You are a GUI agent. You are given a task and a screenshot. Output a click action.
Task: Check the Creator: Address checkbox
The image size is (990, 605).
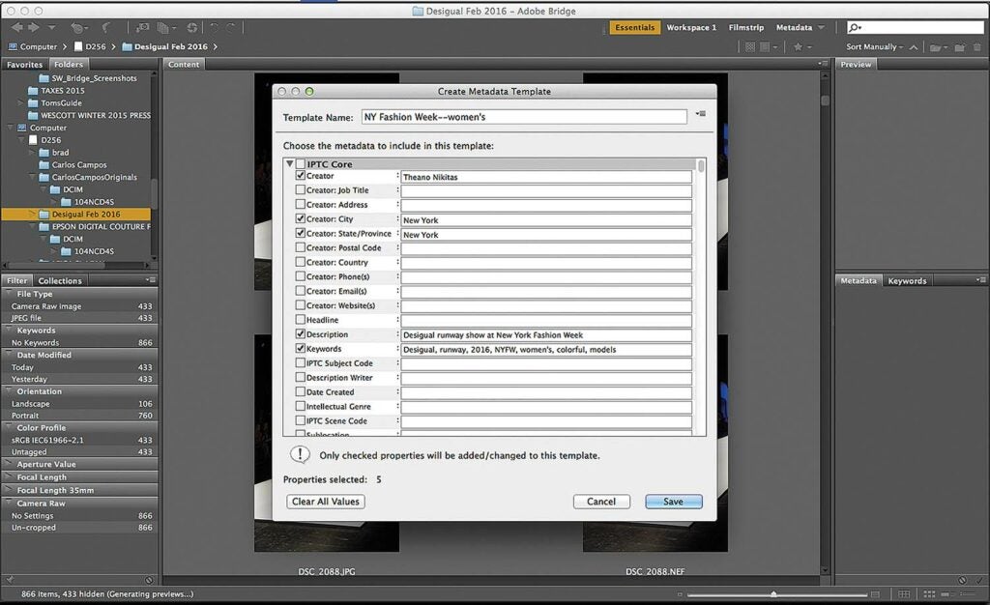[301, 204]
